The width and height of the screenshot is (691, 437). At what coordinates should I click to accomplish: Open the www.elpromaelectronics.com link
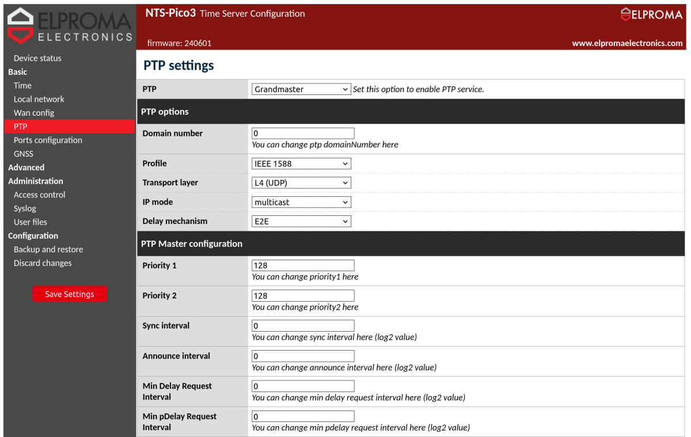[627, 43]
